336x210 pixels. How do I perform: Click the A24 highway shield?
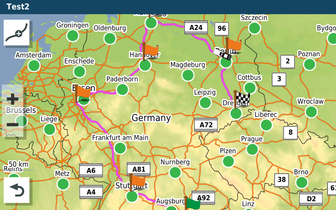pyautogui.click(x=196, y=28)
